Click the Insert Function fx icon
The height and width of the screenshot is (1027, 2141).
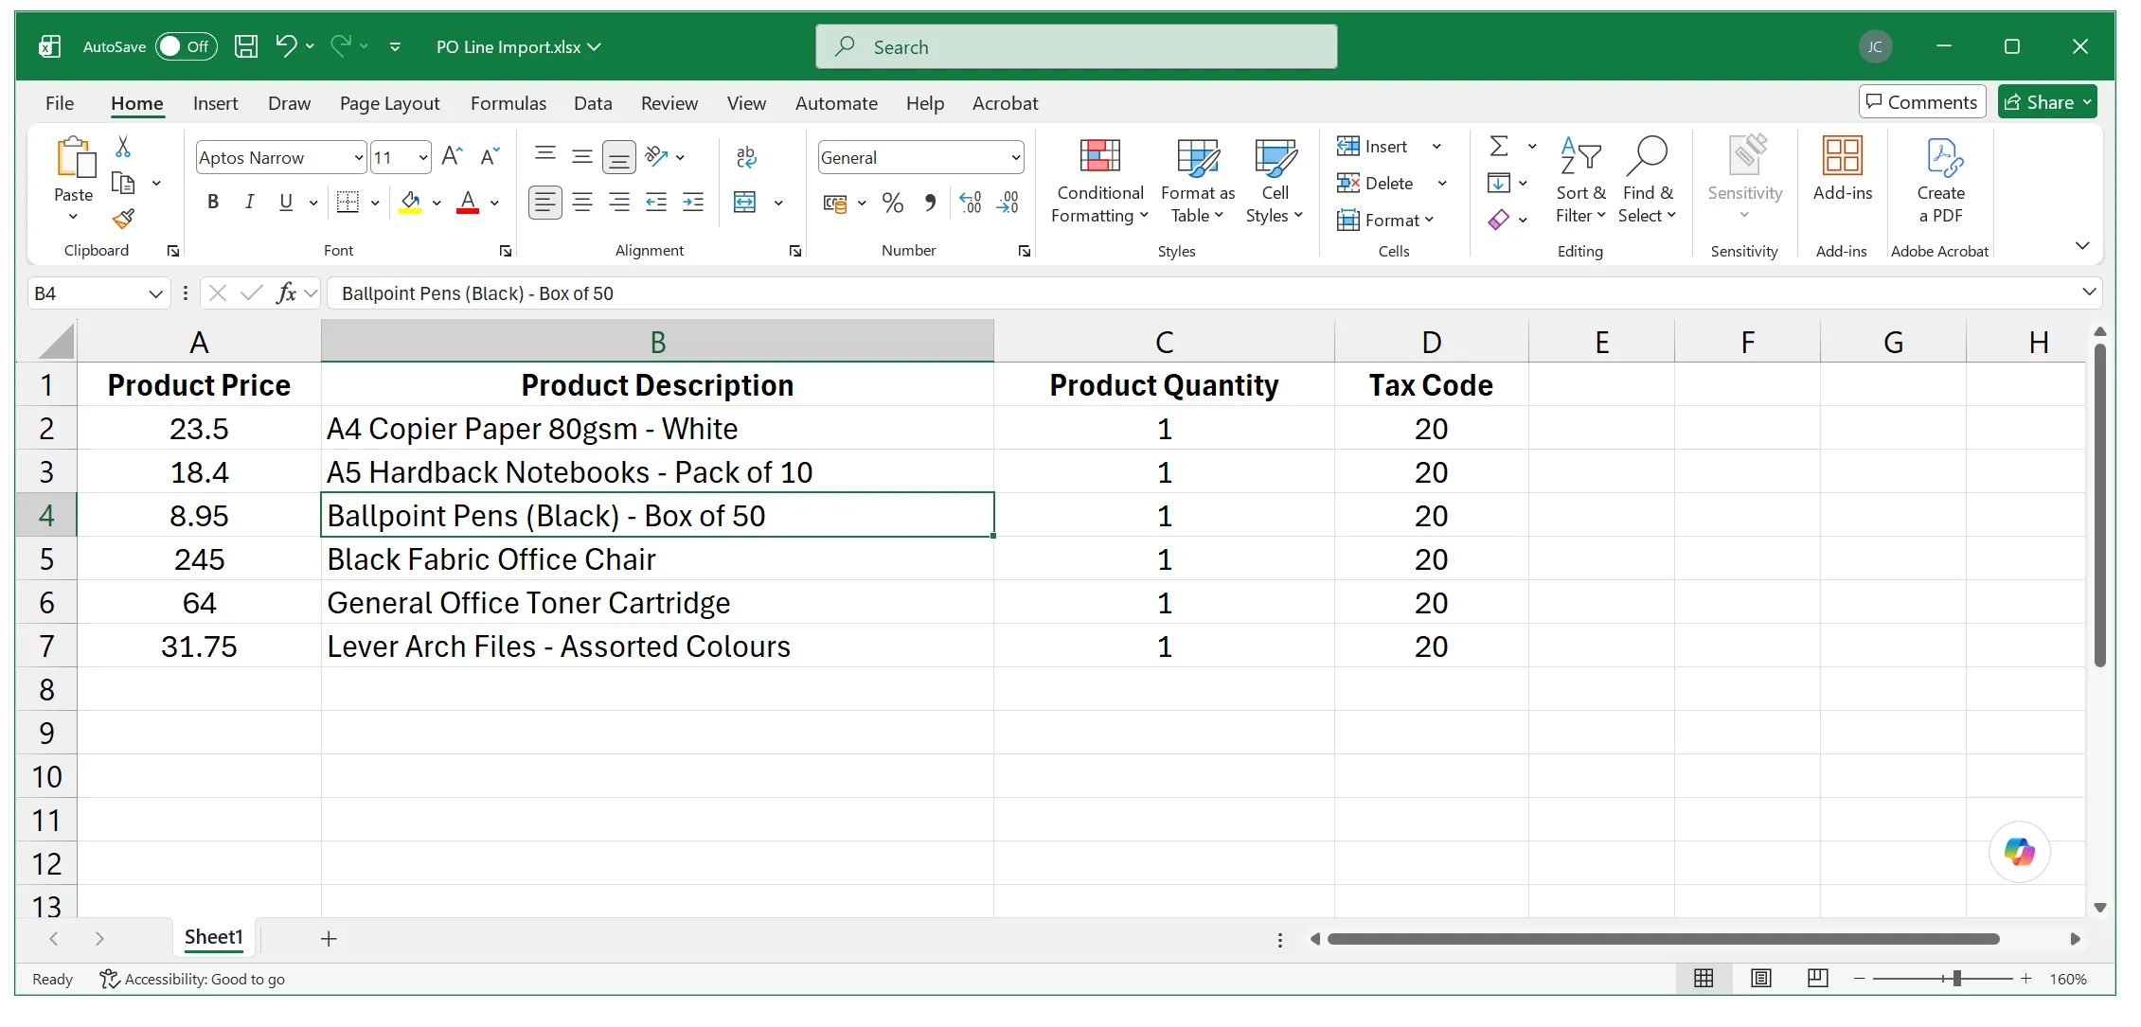286,293
